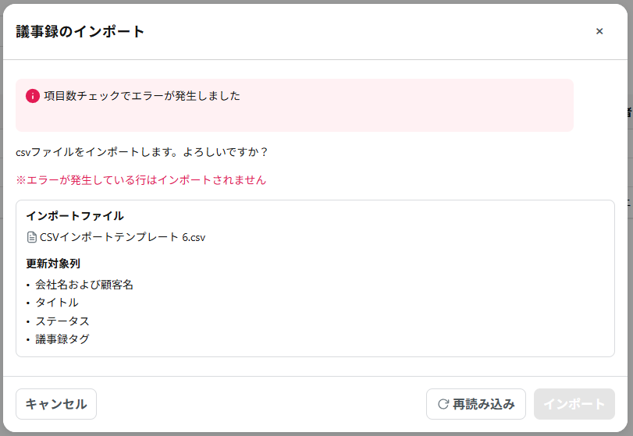Click the dimmed backdrop outside the dialog

[x=629, y=234]
